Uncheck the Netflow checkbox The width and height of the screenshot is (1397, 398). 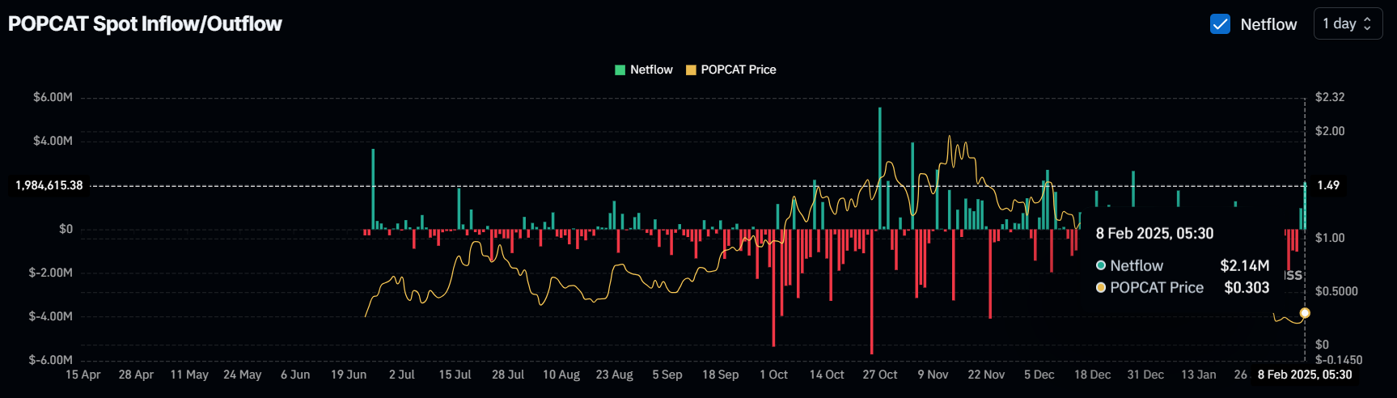click(x=1220, y=24)
